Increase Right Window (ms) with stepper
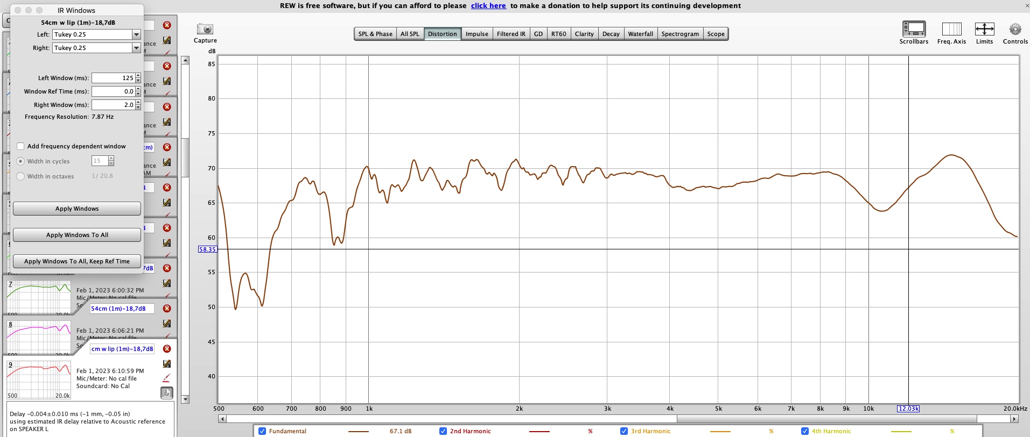The image size is (1030, 437). coord(138,103)
